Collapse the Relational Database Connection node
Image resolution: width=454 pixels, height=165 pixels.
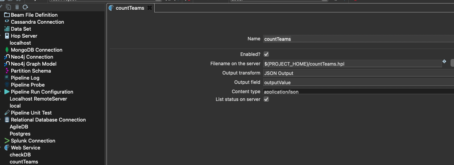(x=2, y=120)
